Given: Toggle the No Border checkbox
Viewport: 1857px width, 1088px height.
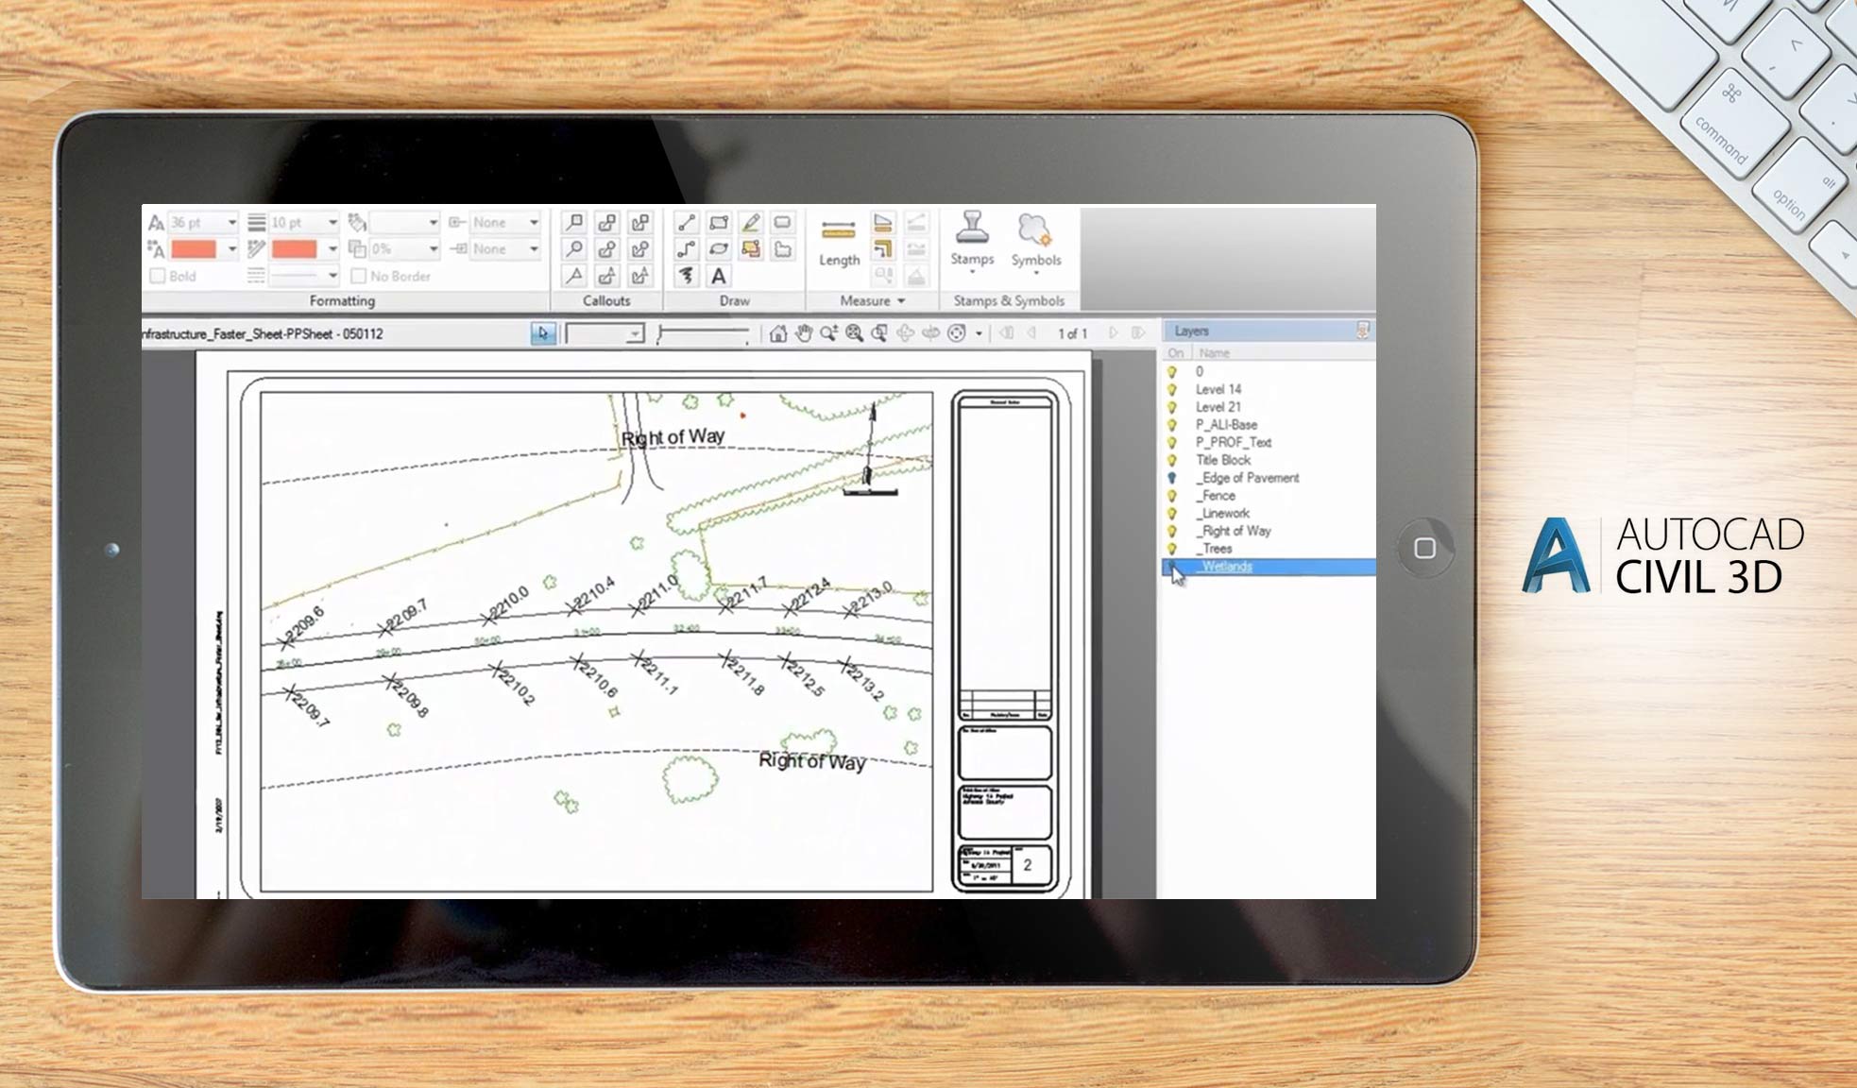Looking at the screenshot, I should 359,276.
